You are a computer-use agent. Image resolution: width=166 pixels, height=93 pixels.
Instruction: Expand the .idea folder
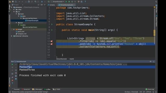(14, 10)
